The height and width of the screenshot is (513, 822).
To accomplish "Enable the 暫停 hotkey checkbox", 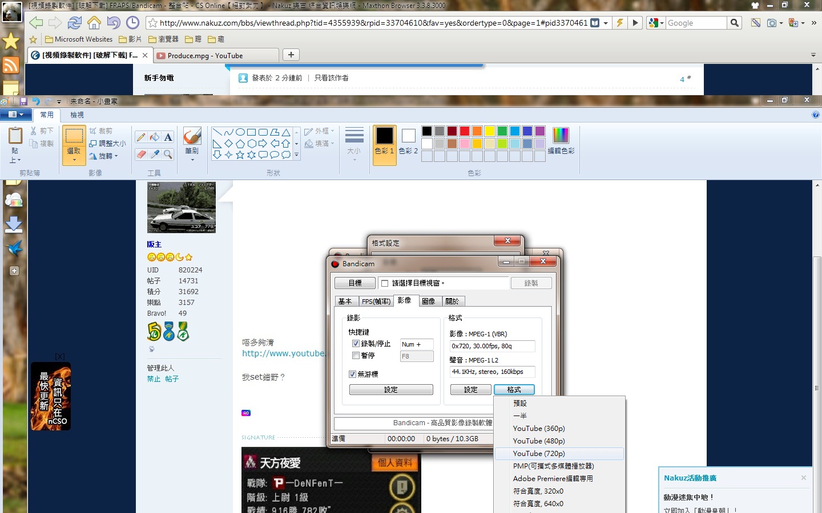I will 356,356.
